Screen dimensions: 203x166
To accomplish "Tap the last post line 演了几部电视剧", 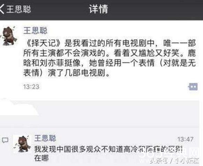I will pos(67,73).
